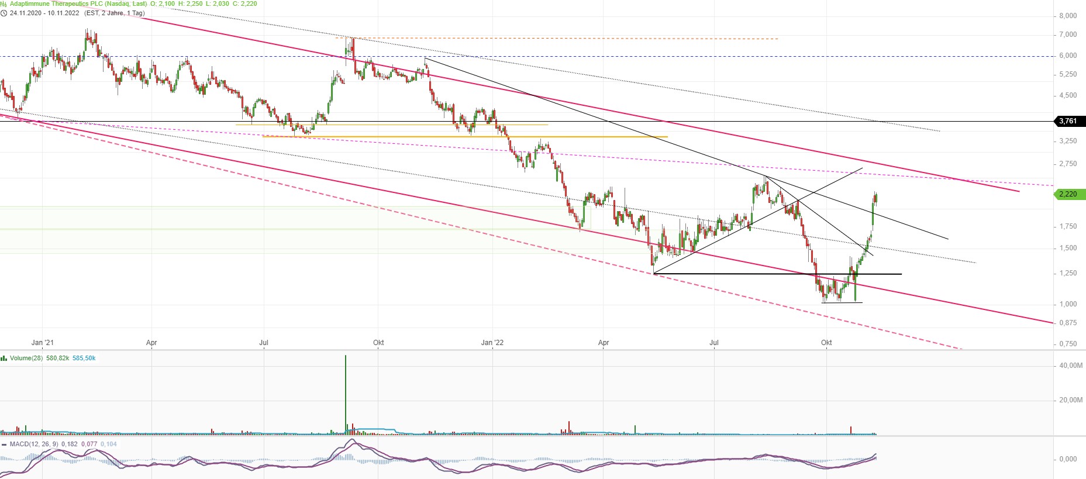Click the MACD indicator line icon
This screenshot has width=1086, height=479.
pos(4,444)
